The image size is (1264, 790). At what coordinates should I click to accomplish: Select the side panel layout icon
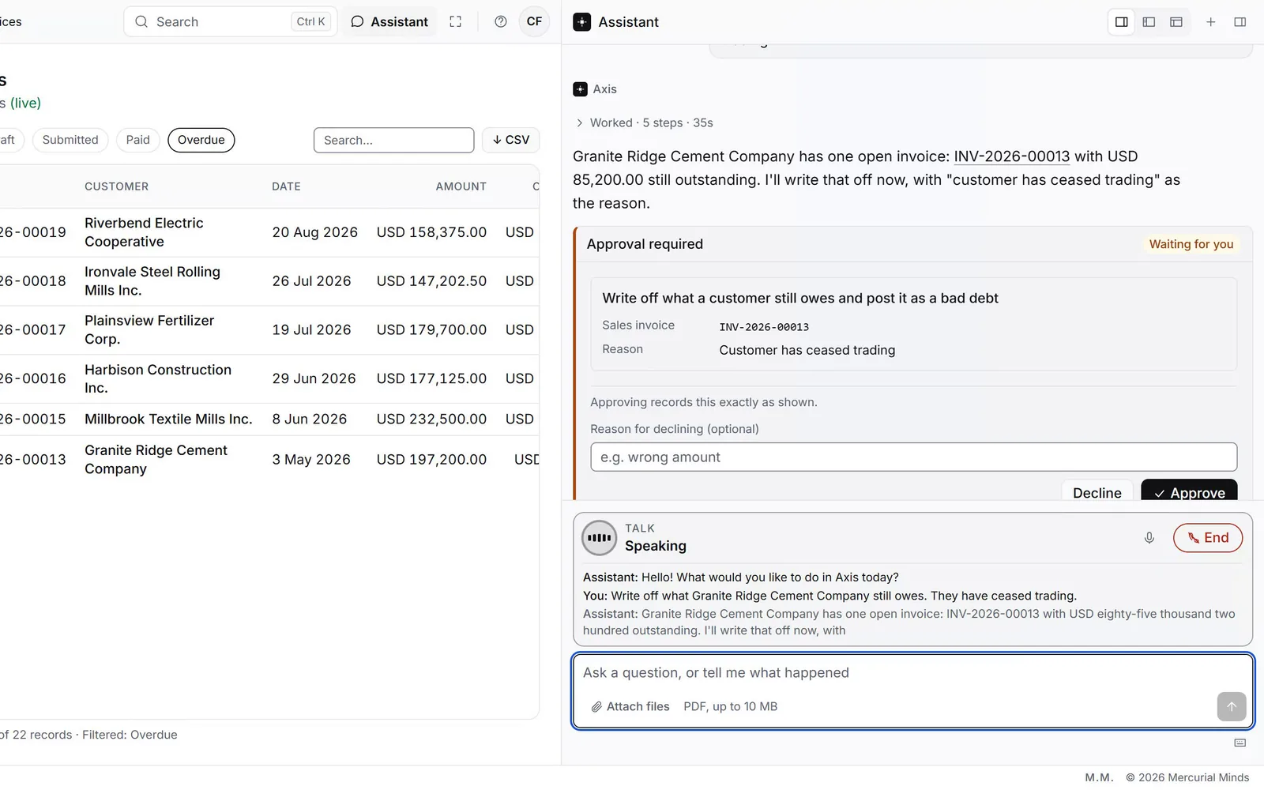pyautogui.click(x=1121, y=22)
